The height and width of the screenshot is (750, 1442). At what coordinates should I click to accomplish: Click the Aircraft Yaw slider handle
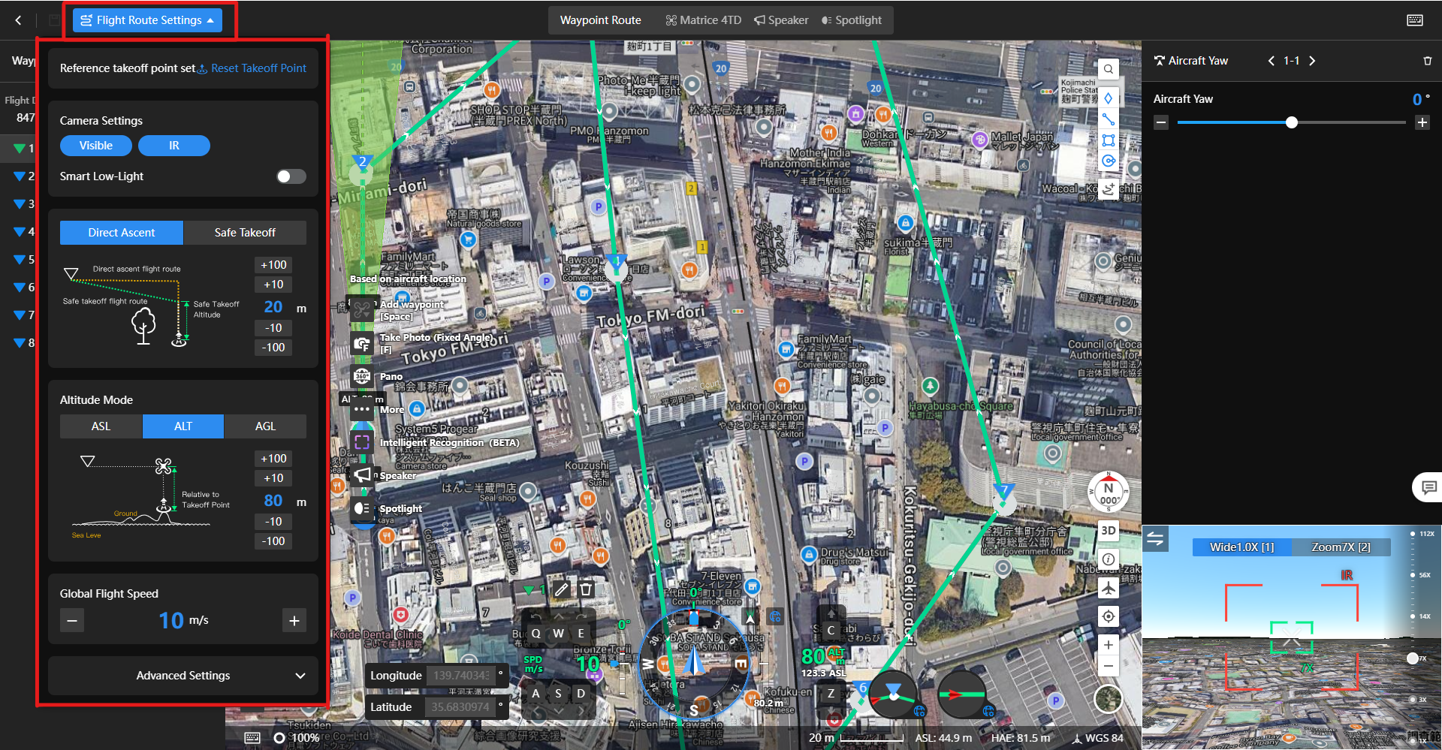[x=1292, y=122]
